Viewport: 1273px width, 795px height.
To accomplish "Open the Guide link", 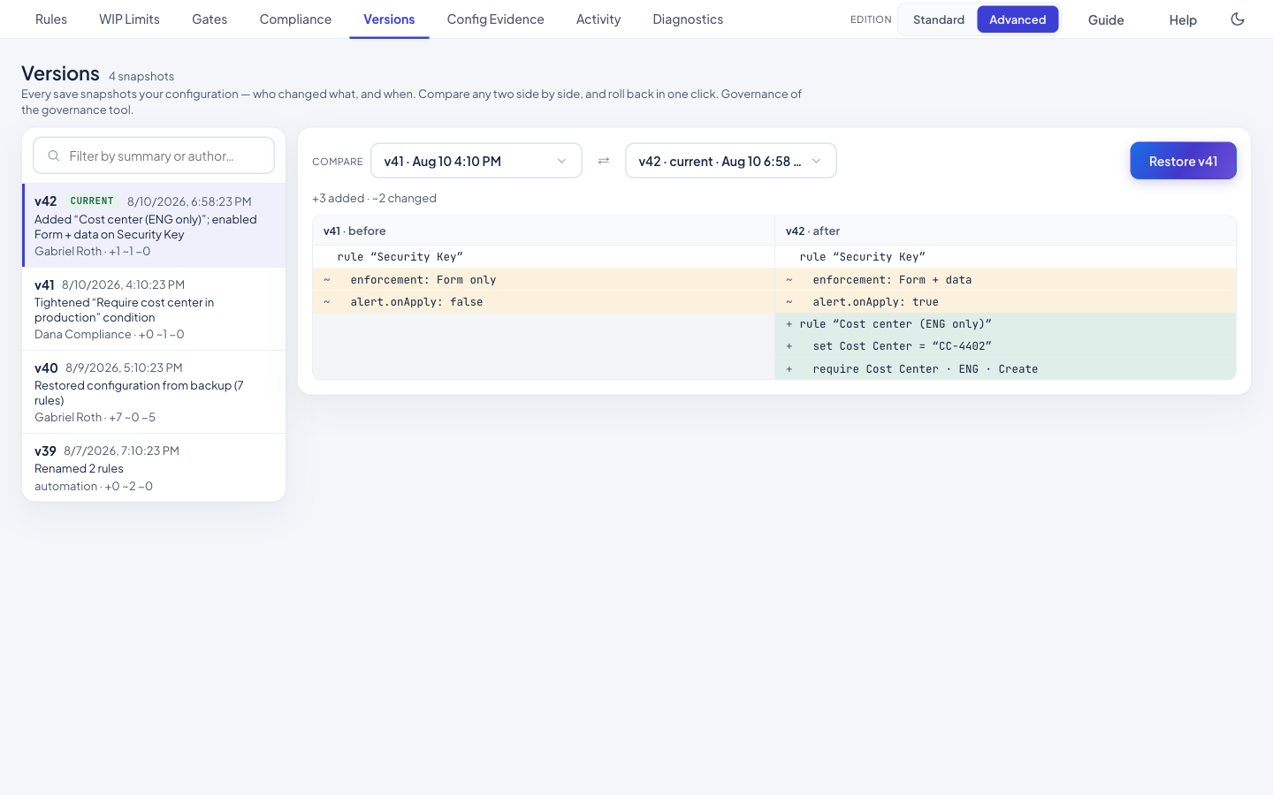I will (x=1106, y=19).
